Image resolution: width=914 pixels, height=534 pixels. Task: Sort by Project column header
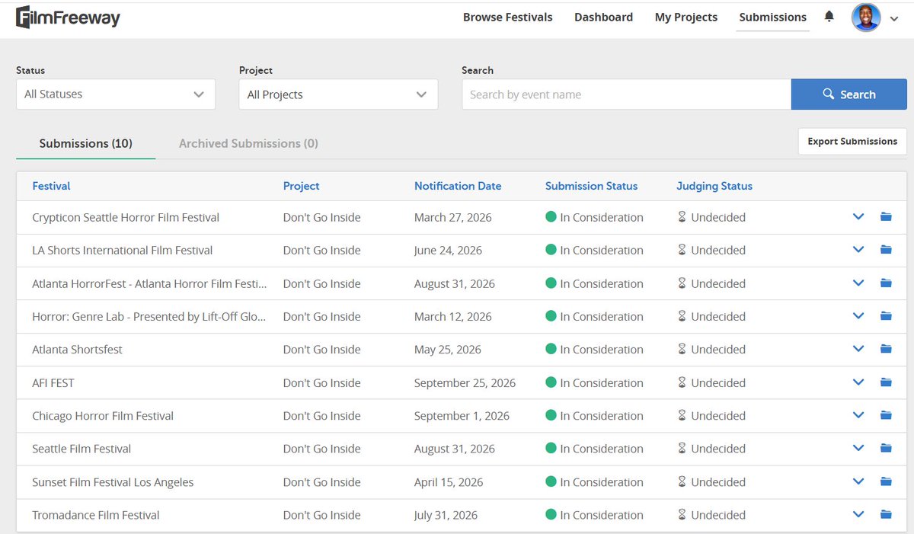302,186
